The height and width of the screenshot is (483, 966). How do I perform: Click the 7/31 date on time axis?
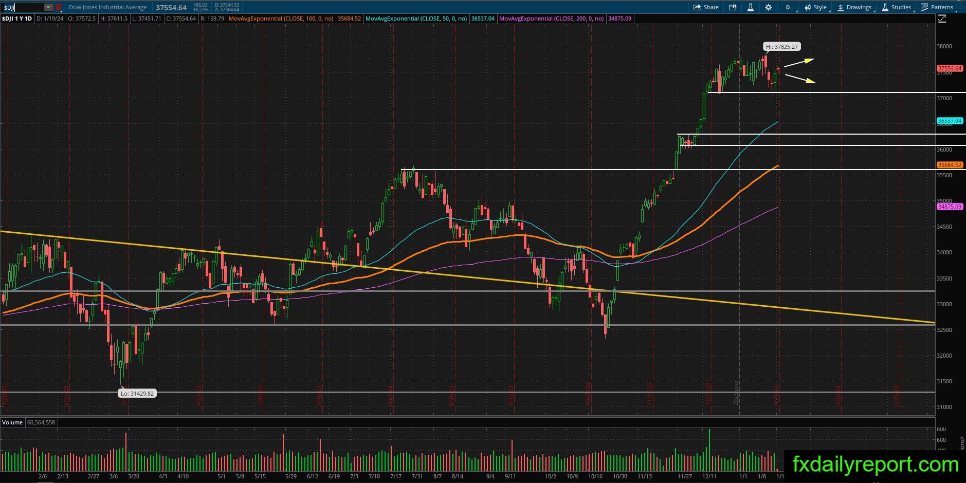(x=416, y=476)
